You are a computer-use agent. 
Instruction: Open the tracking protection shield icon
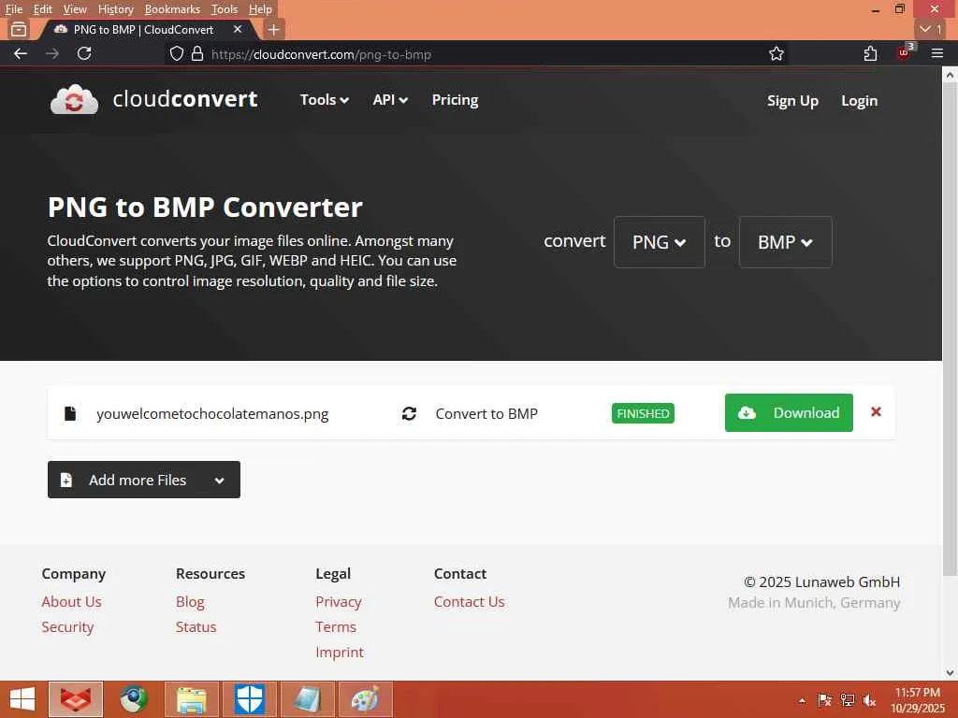click(x=177, y=53)
